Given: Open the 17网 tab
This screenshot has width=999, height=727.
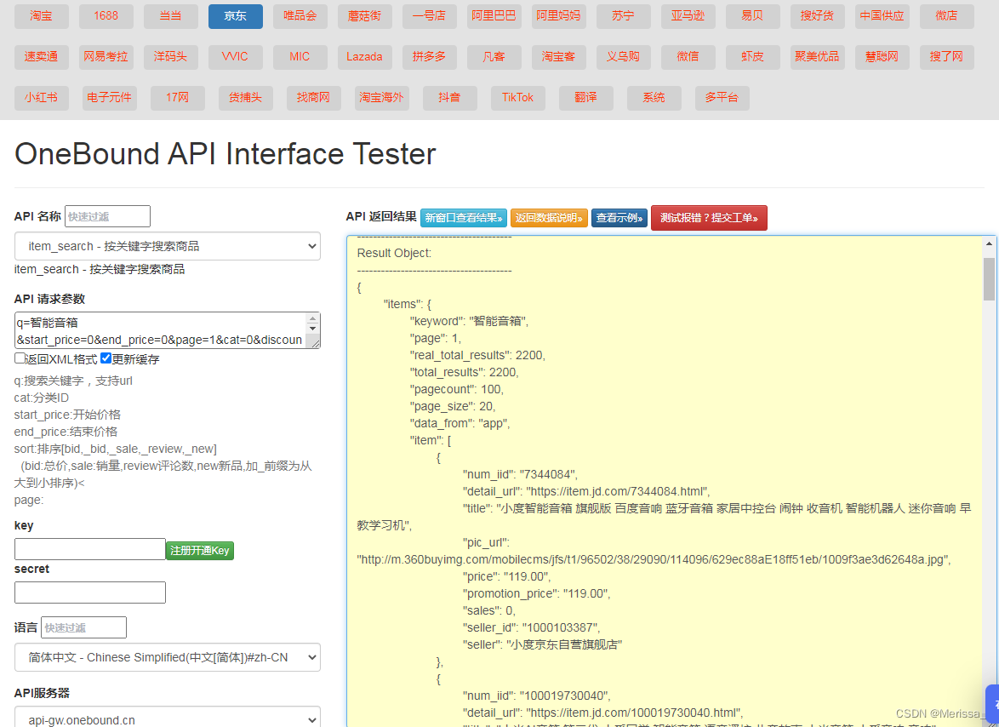Looking at the screenshot, I should (x=178, y=98).
